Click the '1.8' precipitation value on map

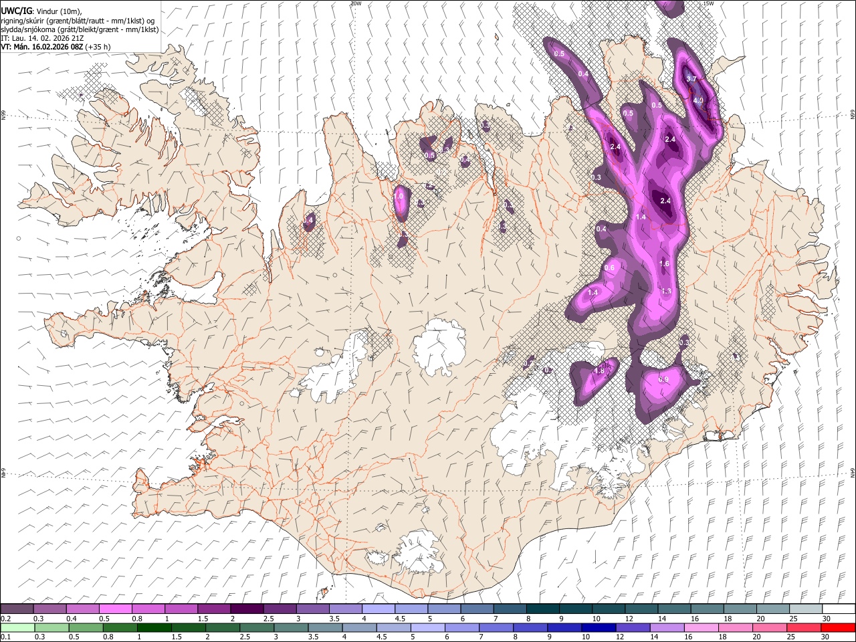(x=599, y=371)
